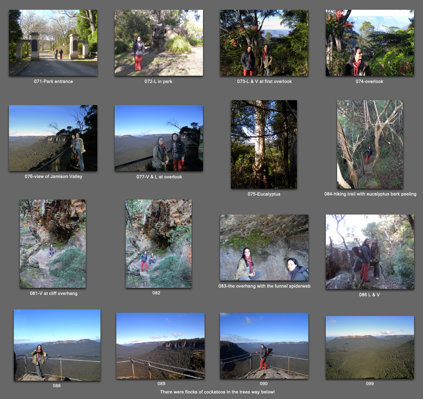Click the 073-L & V at first overlook caption
Viewport: 423px width, 399px height.
tap(264, 81)
